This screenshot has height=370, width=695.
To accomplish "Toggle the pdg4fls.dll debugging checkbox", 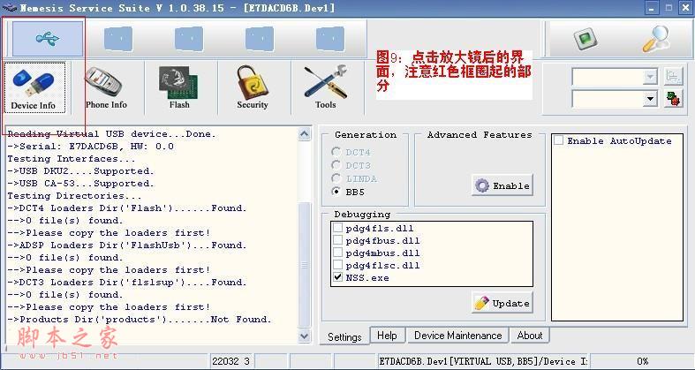I will point(337,228).
